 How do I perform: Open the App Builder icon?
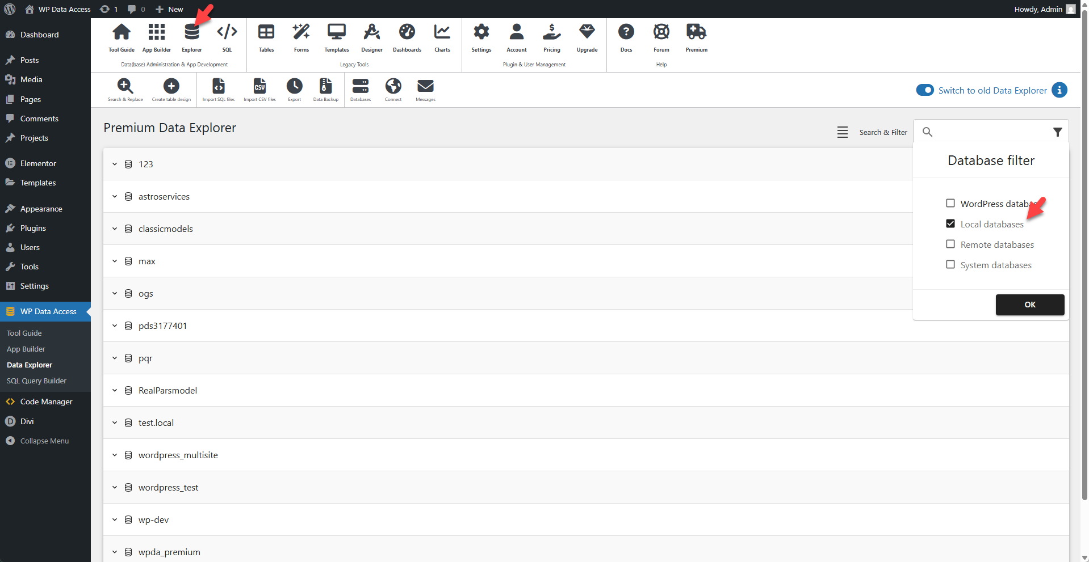tap(156, 35)
